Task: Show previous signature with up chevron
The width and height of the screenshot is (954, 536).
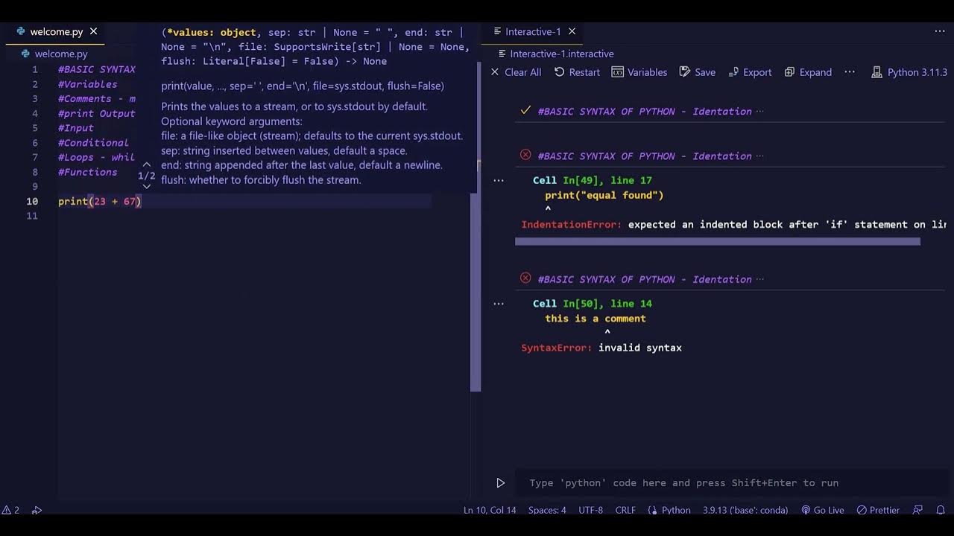Action: click(147, 165)
